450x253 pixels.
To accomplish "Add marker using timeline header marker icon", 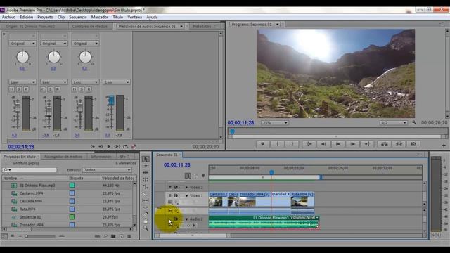I will 203,176.
